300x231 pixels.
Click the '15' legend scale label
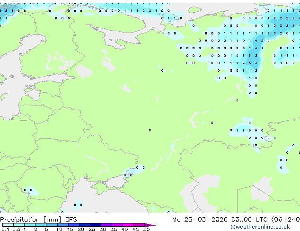click(70, 229)
